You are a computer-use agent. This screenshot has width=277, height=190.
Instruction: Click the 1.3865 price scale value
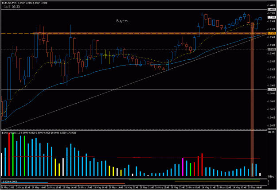point(272,118)
